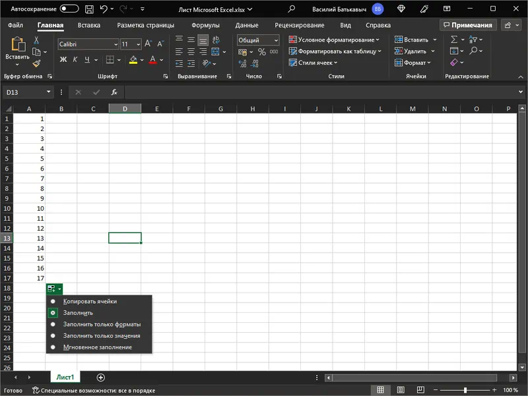This screenshot has width=528, height=396.
Task: Expand the formula bar chevron
Action: (521, 92)
